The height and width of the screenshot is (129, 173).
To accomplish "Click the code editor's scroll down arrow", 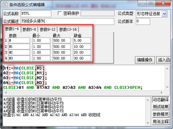I will point(167,87).
